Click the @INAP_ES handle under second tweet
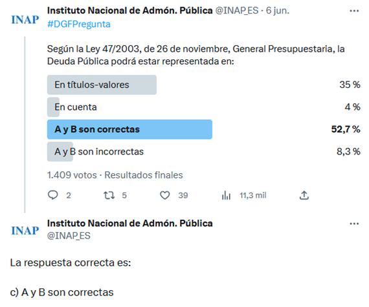 point(69,236)
